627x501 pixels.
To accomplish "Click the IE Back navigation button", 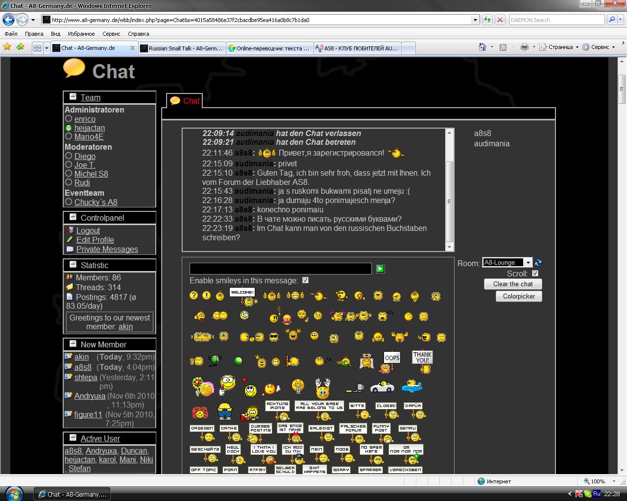I will coord(9,20).
